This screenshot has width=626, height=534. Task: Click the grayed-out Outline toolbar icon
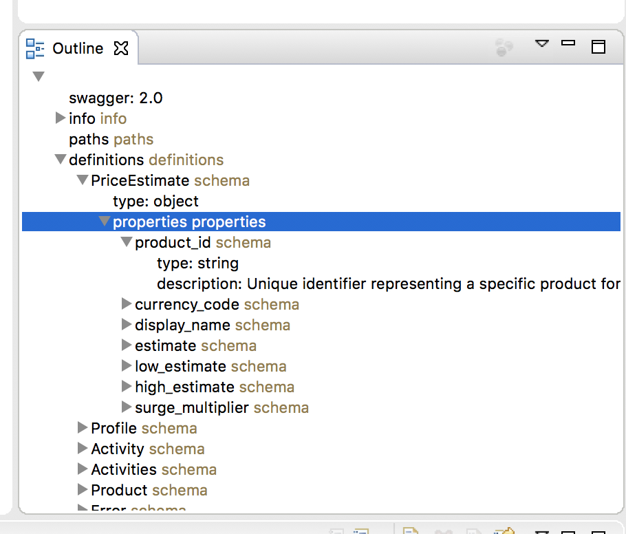tap(504, 47)
